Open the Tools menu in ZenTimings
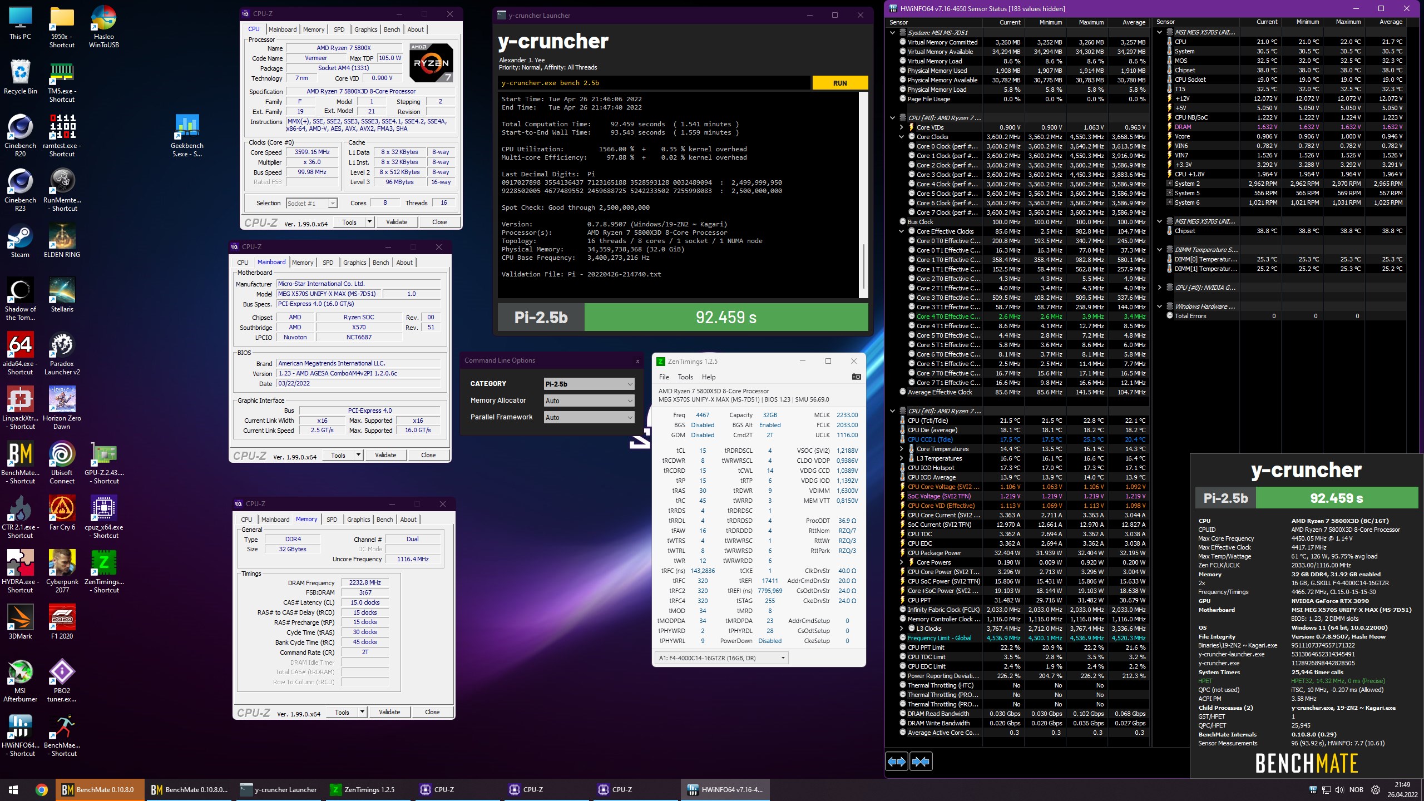The height and width of the screenshot is (801, 1424). tap(685, 377)
